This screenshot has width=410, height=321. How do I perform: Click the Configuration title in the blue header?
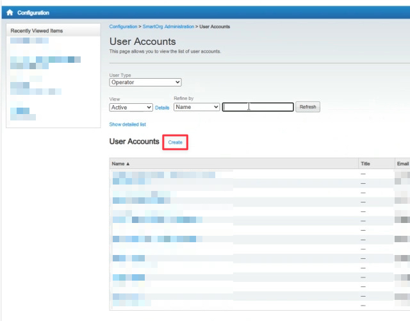point(34,13)
